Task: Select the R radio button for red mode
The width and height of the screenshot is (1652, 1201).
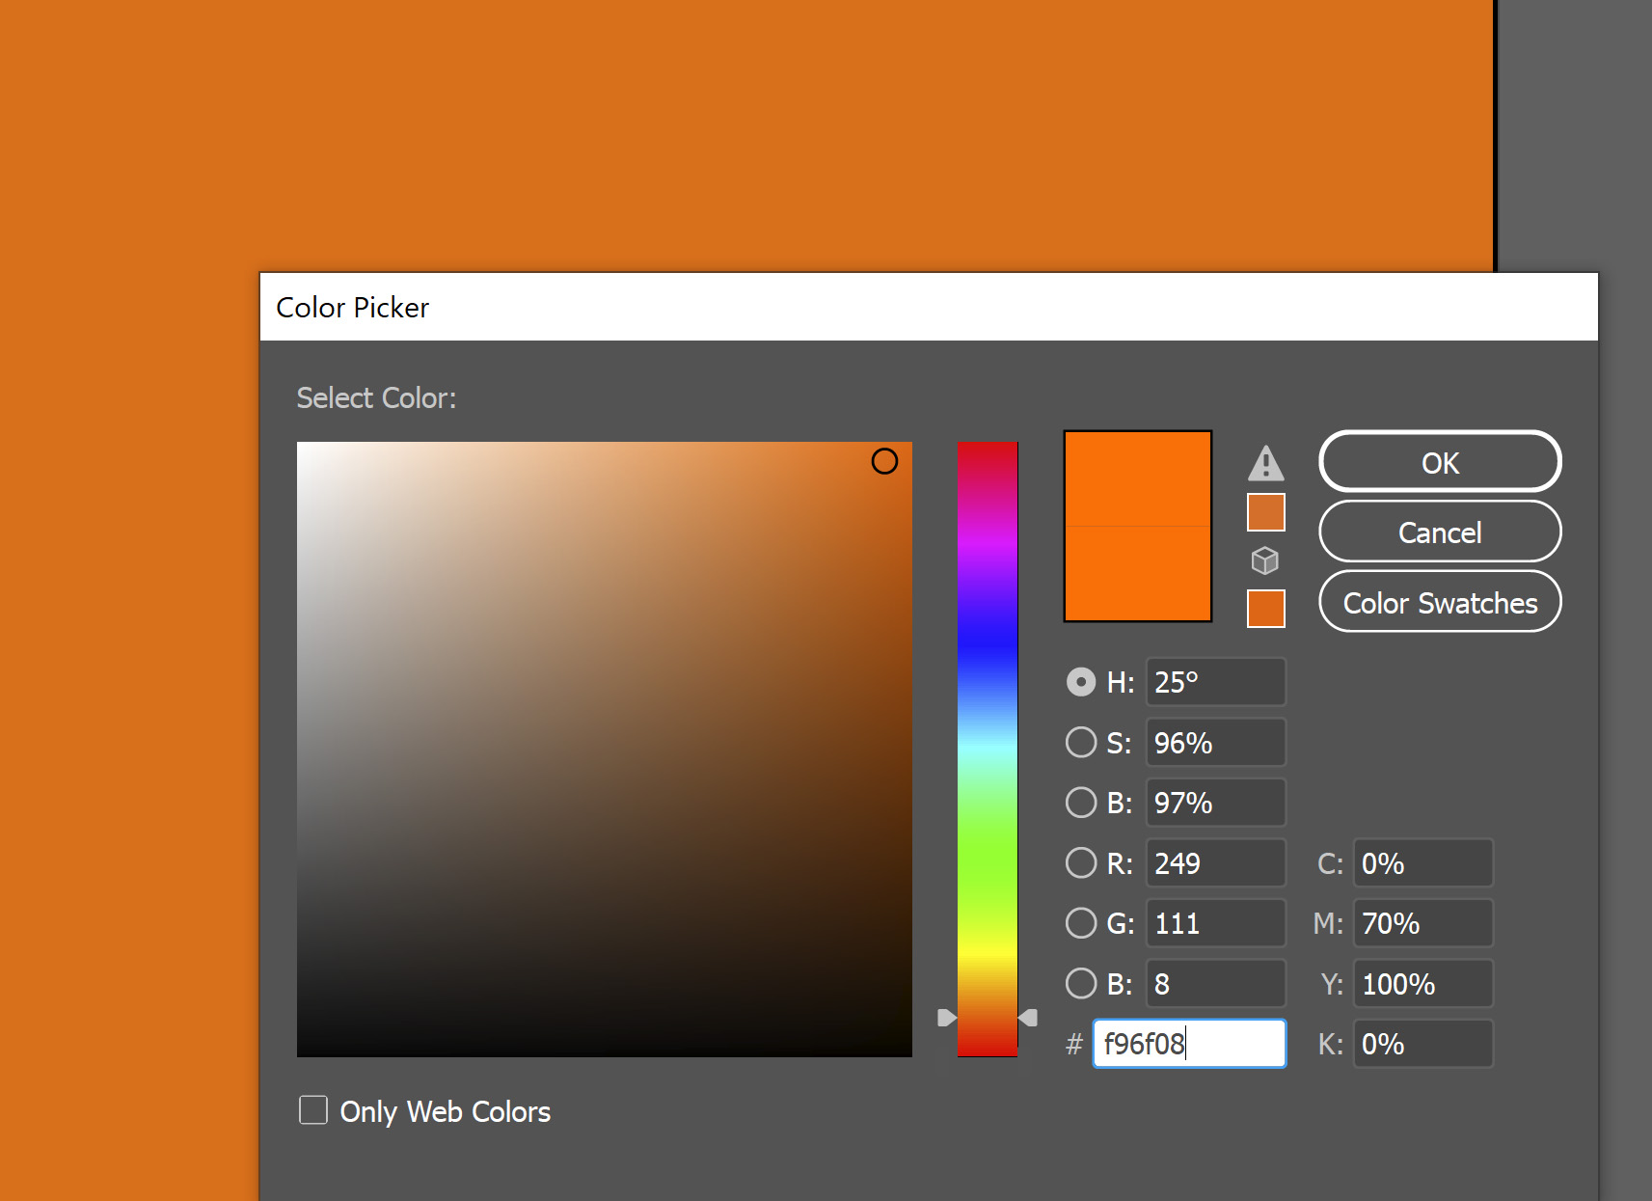Action: click(1081, 862)
